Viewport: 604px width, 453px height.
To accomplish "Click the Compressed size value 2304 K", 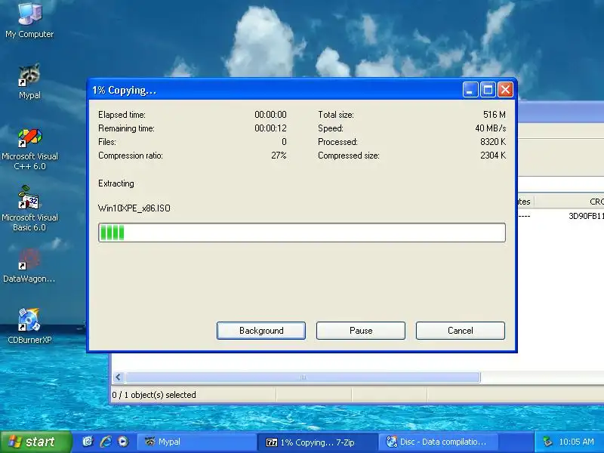I will [493, 156].
